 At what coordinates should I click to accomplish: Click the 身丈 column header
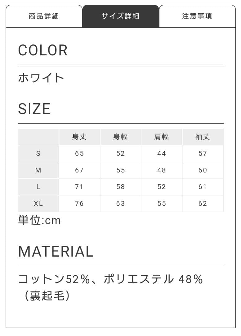pos(79,137)
